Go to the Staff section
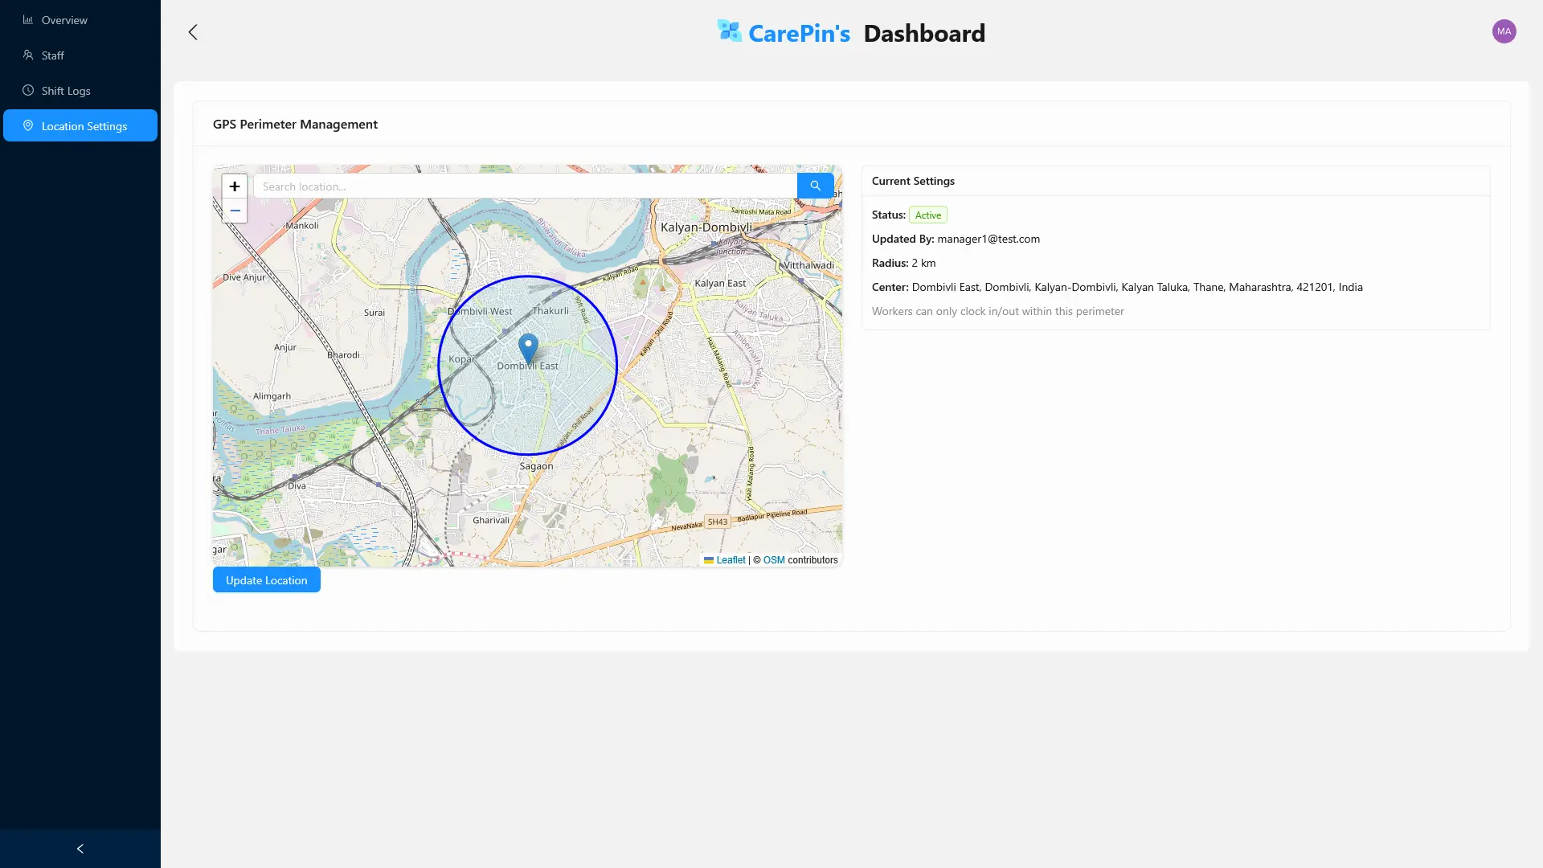The height and width of the screenshot is (868, 1543). (53, 55)
